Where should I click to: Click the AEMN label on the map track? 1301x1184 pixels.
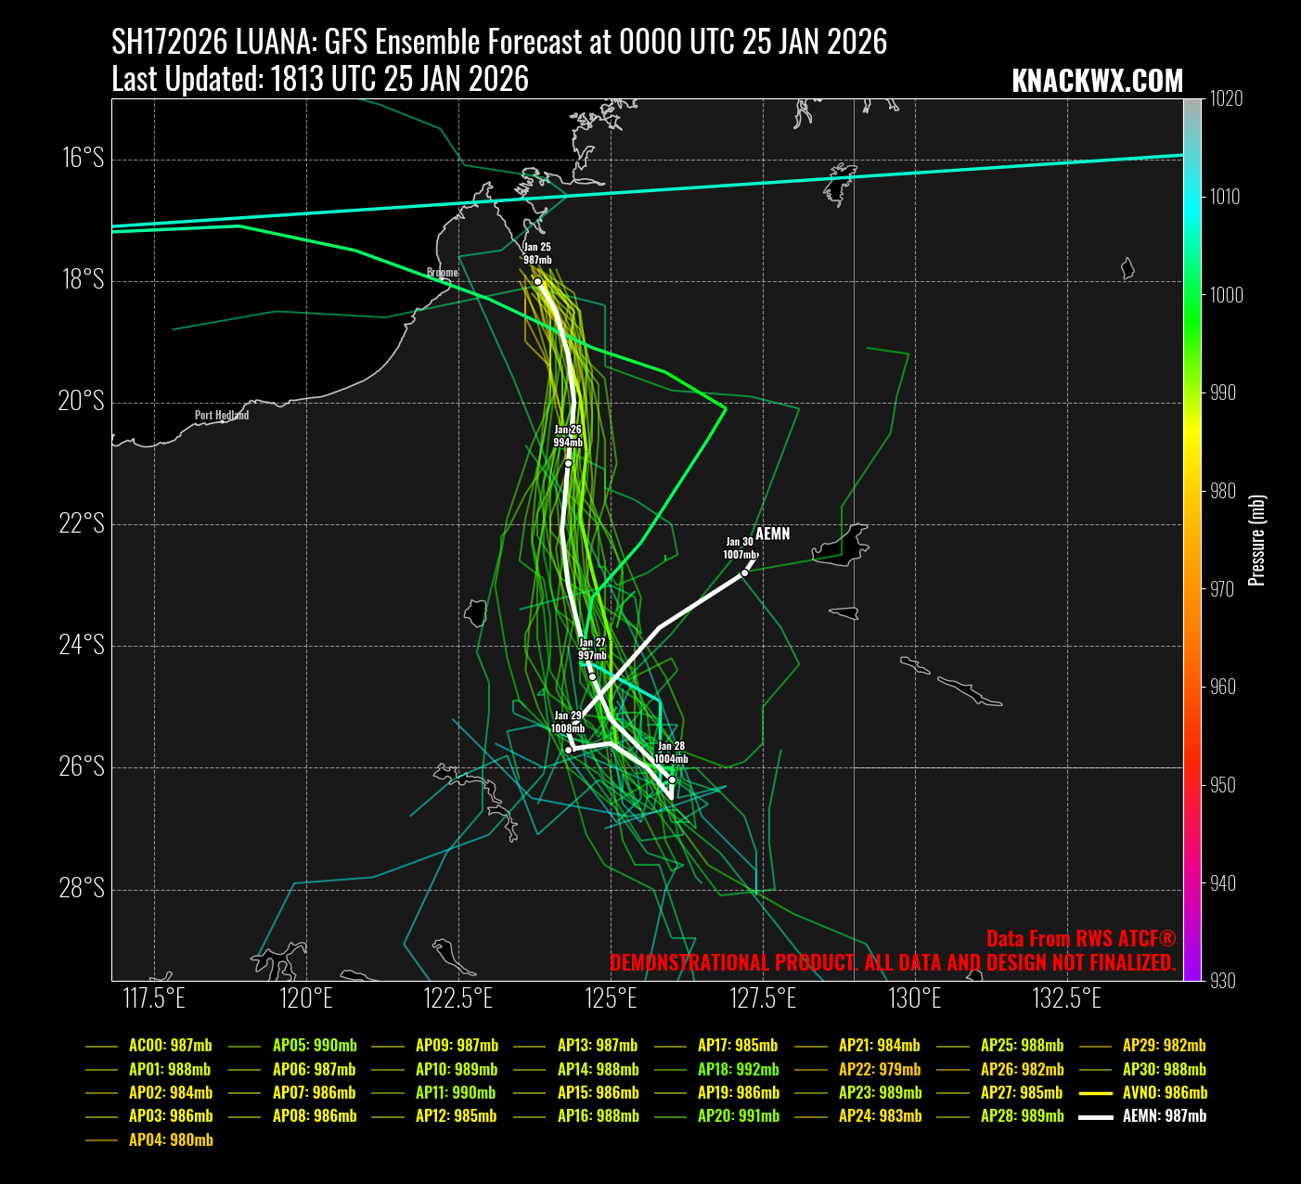(x=772, y=534)
